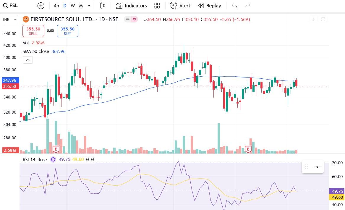This screenshot has width=345, height=210.
Task: Select the Vol 2.58M indicator legend
Action: point(34,43)
